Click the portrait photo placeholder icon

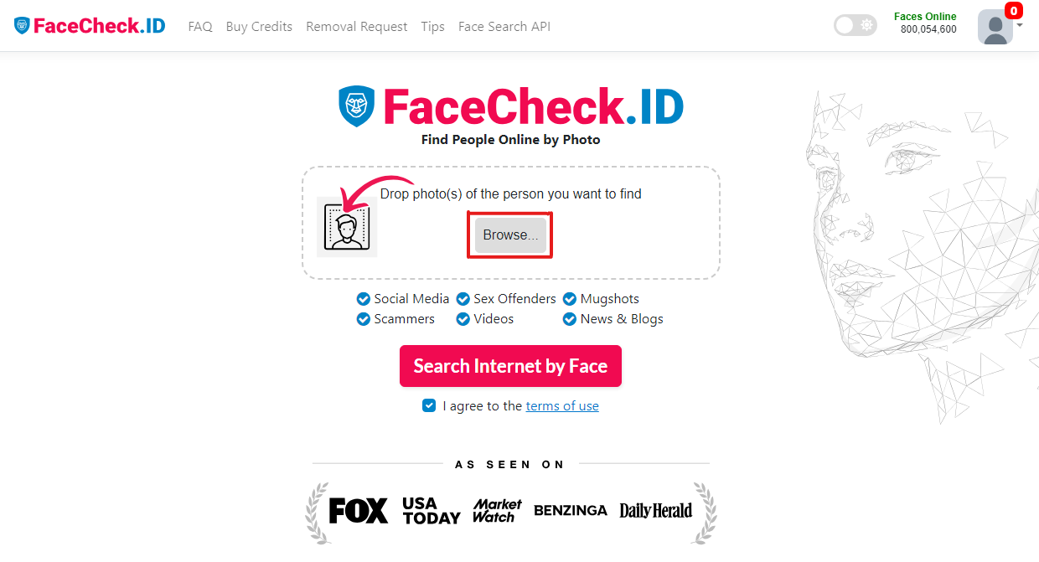point(347,227)
